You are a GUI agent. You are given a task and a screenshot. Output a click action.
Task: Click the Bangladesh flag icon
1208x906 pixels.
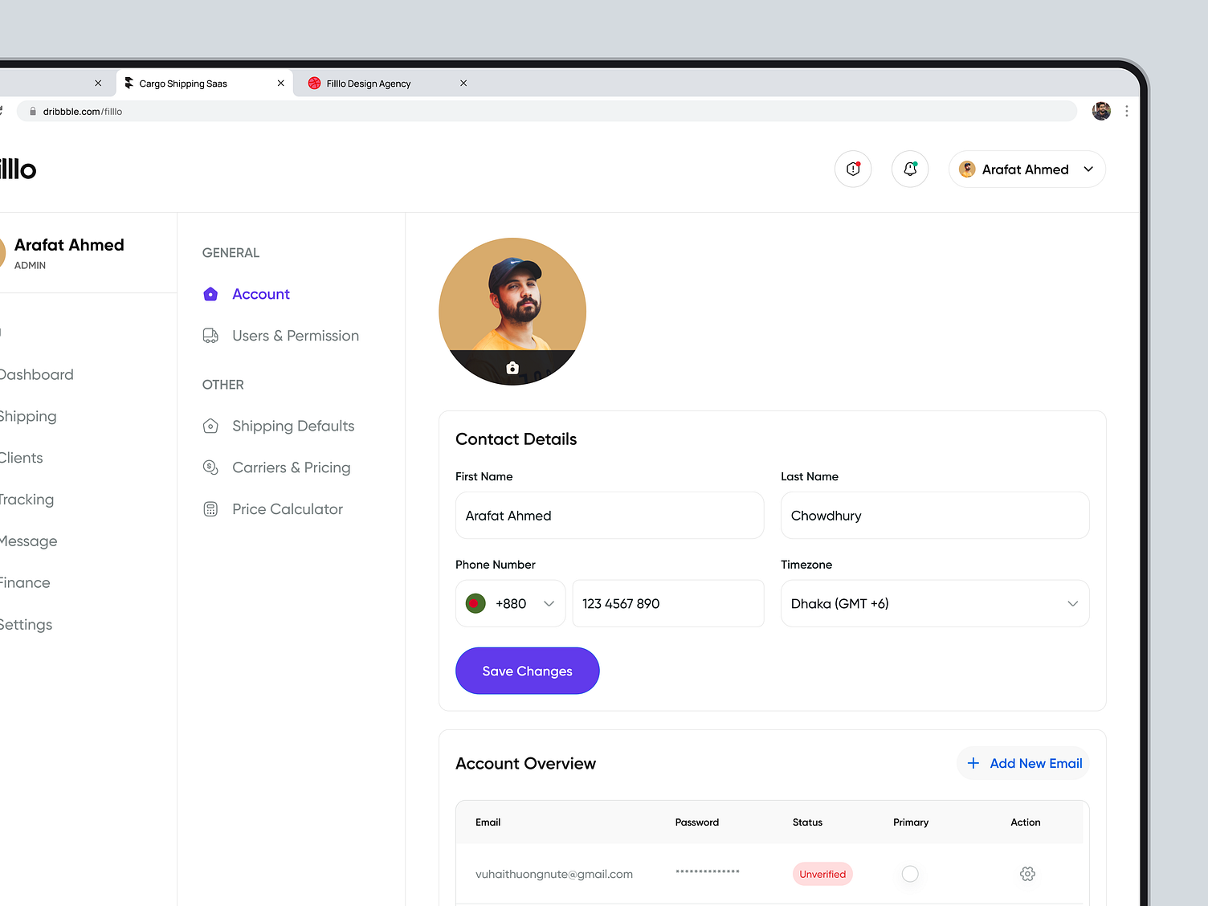point(475,603)
